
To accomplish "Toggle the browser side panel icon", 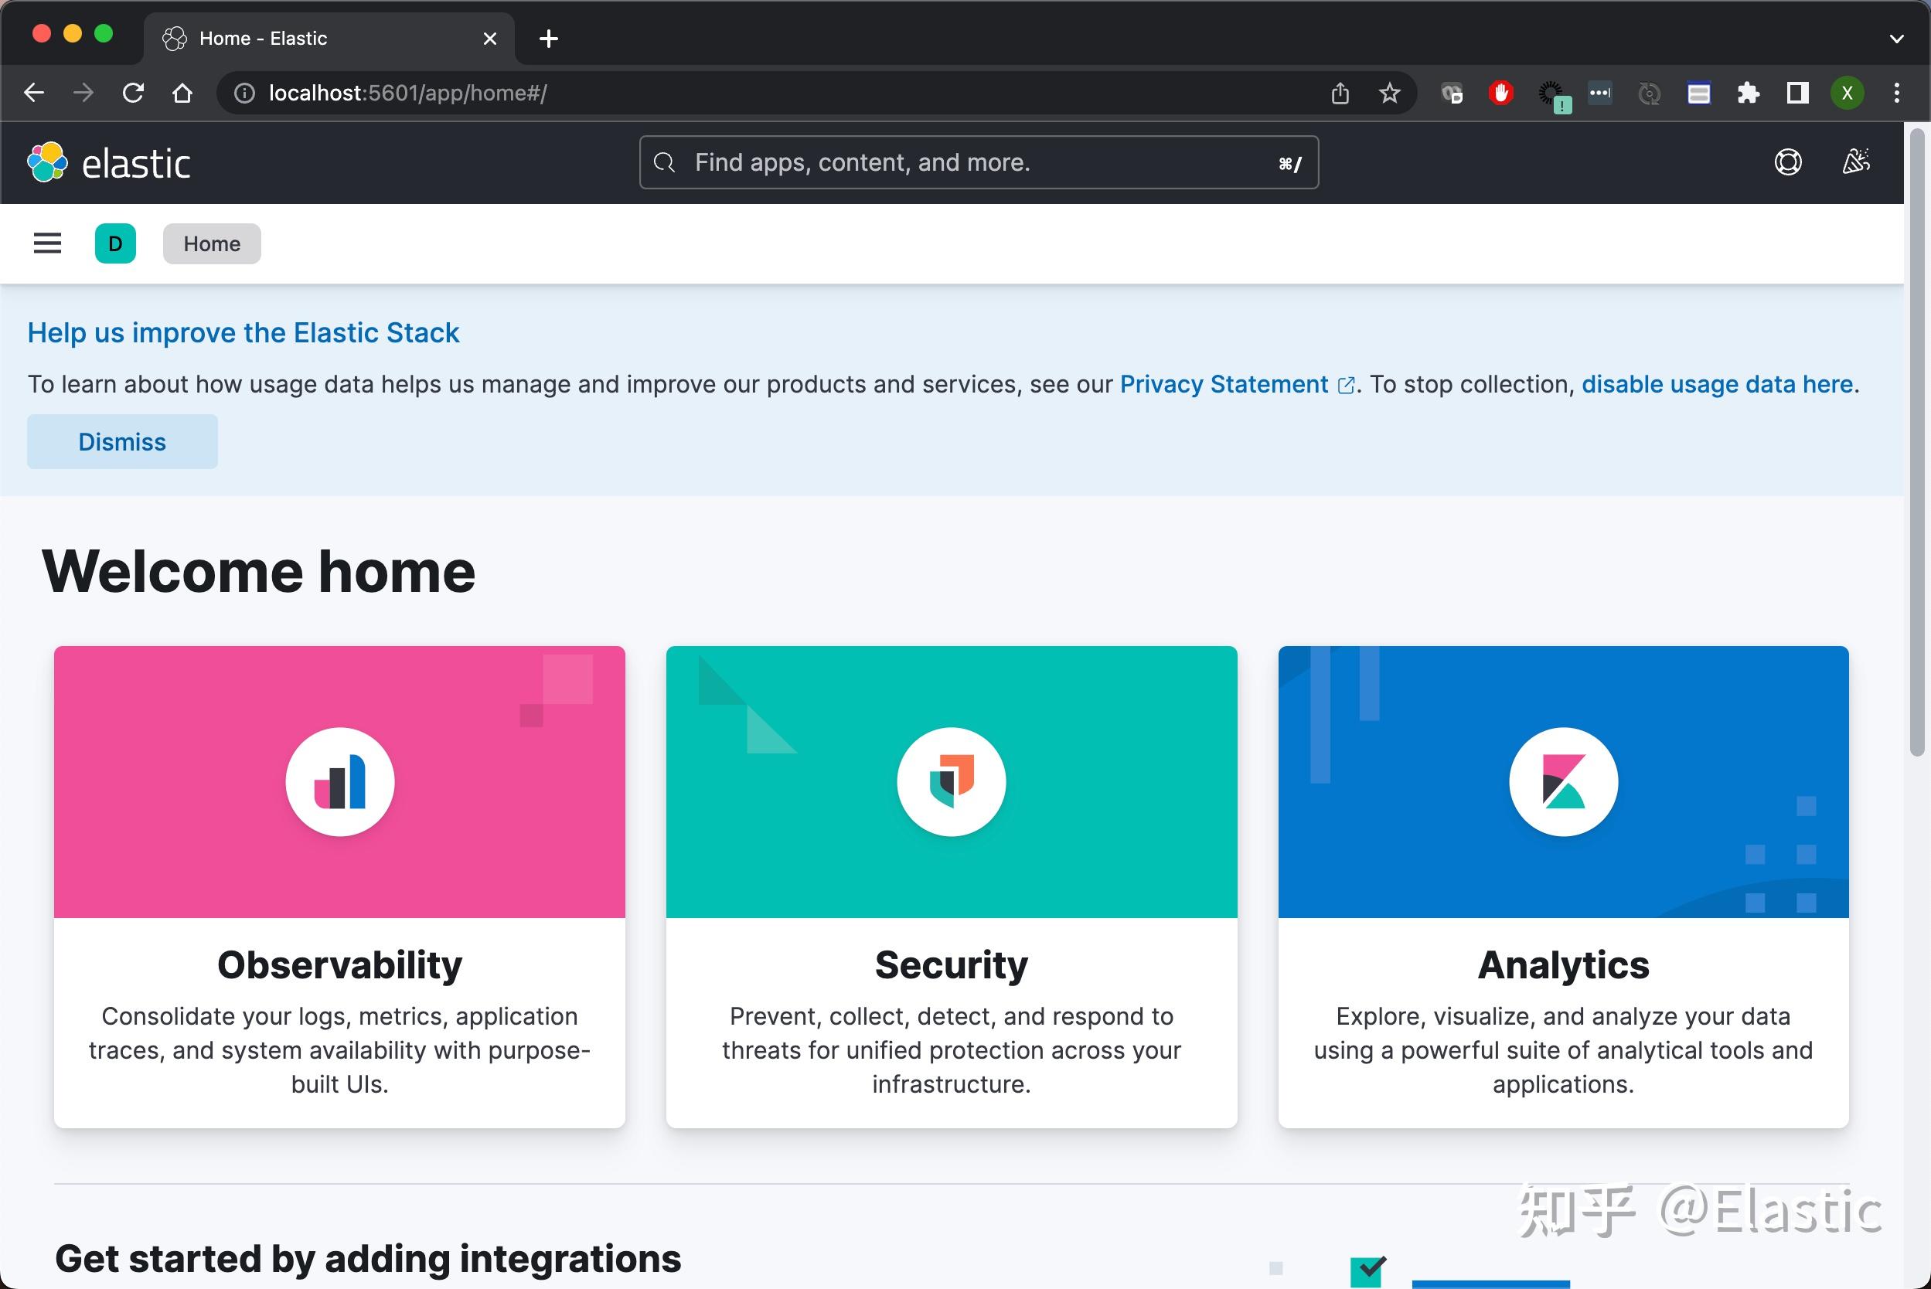I will coord(1797,93).
